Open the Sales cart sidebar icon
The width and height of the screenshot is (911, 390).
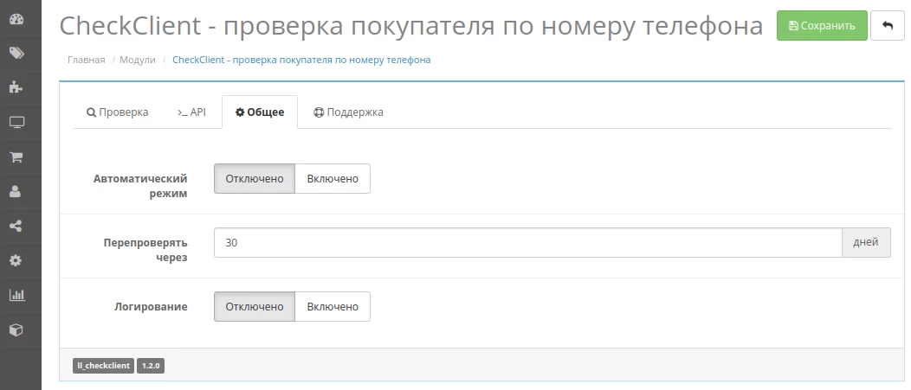point(16,157)
